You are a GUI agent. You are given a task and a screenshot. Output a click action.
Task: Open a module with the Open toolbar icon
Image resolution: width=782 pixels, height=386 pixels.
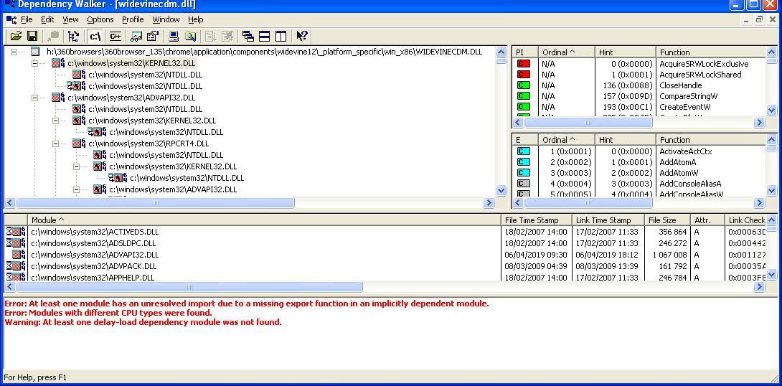point(16,36)
